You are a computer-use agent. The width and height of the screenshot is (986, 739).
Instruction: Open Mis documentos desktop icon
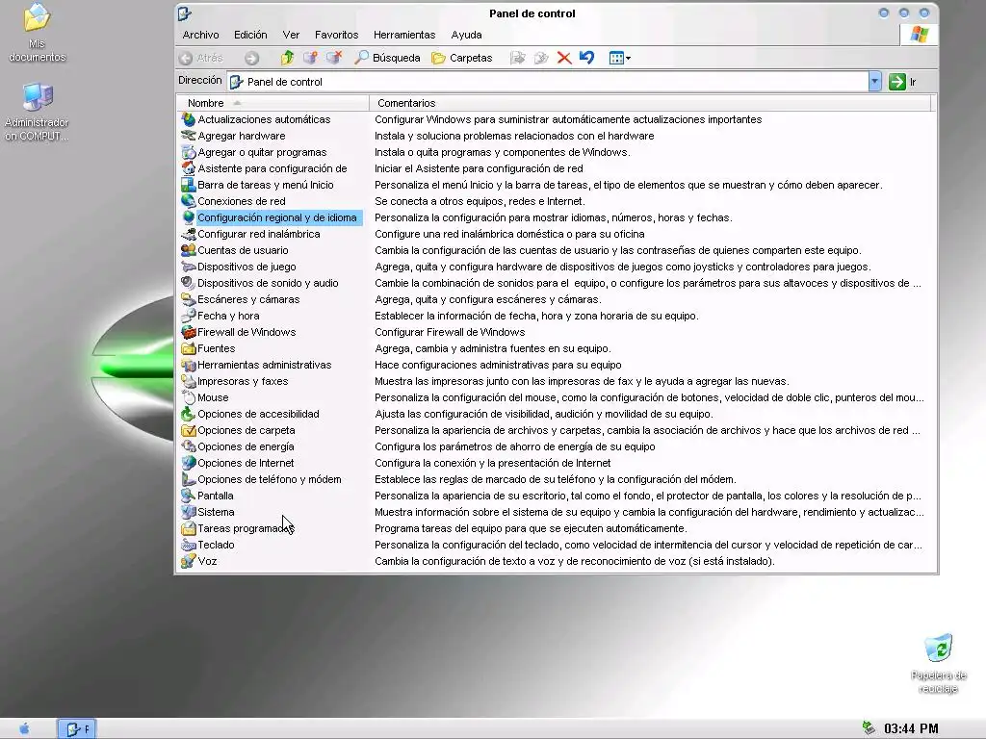click(x=38, y=33)
